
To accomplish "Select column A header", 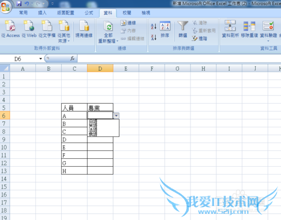I will [22, 68].
